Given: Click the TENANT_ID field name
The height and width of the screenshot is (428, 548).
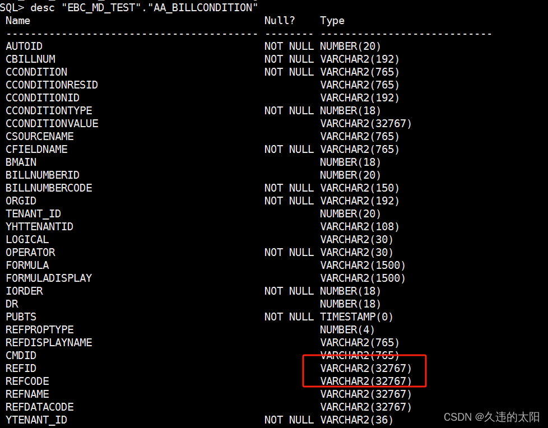Looking at the screenshot, I should (33, 213).
